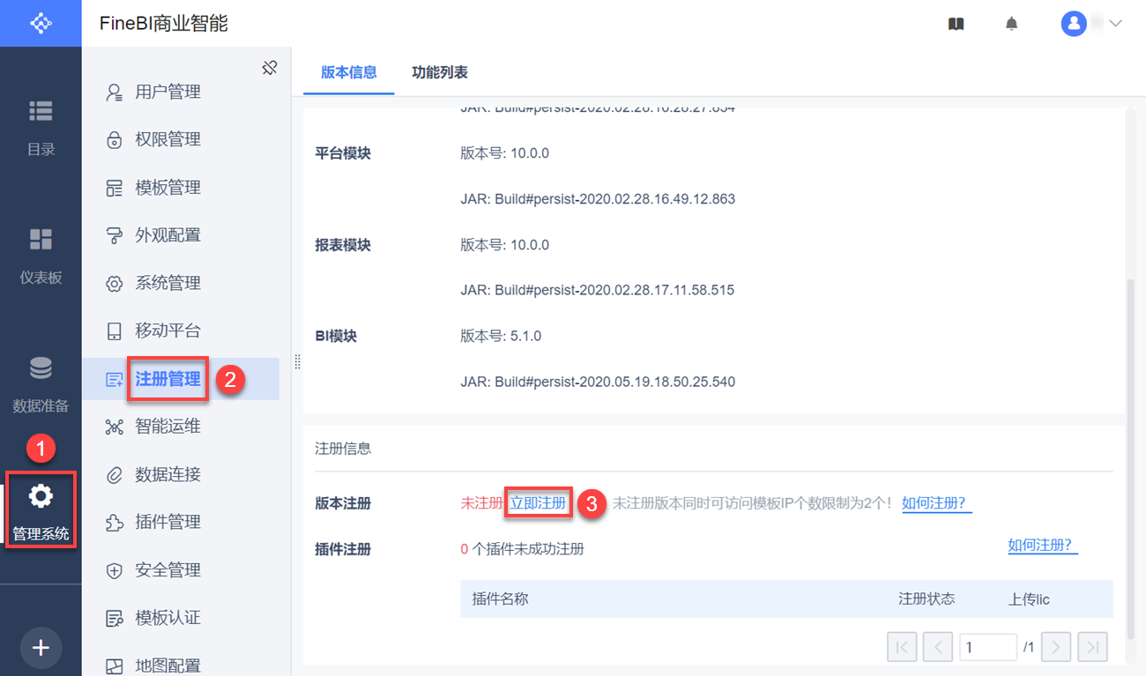
Task: Go to first page of plugin table
Action: coord(902,647)
